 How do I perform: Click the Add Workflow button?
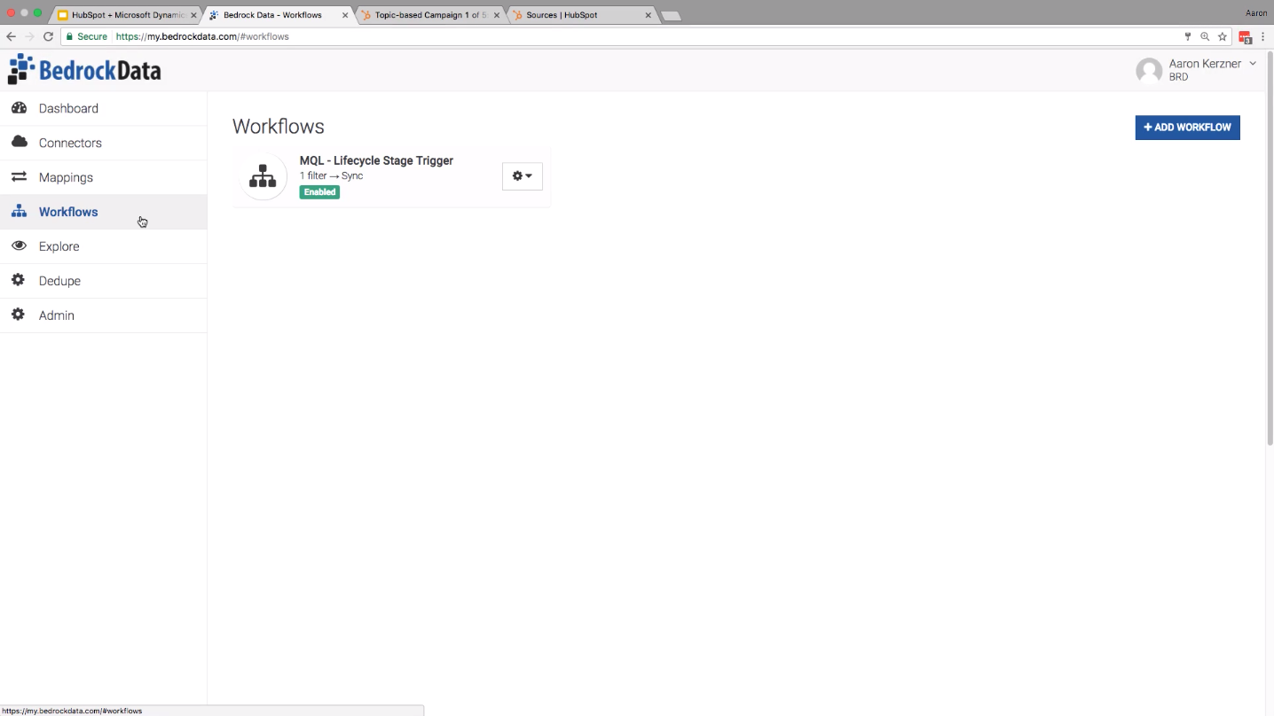coord(1187,128)
